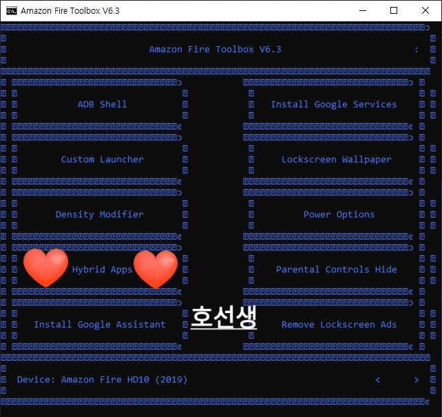Click Device: Amazon Fire HD10 (2019) text
Image resolution: width=442 pixels, height=417 pixels.
102,380
